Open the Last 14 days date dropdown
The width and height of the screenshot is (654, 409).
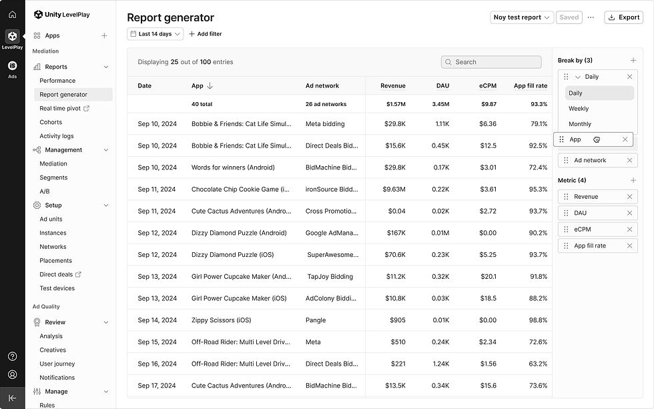155,34
